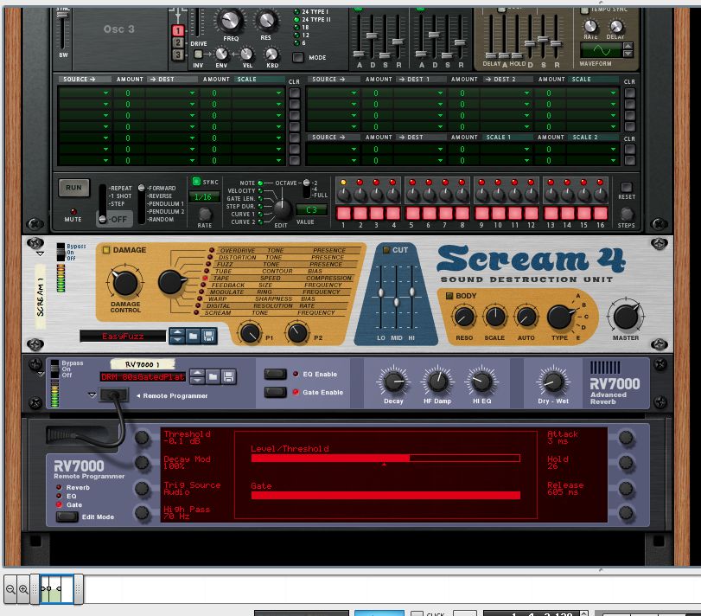Toggle the RV7000 Gate Enable button
Image resolution: width=701 pixels, height=616 pixels.
[x=276, y=392]
